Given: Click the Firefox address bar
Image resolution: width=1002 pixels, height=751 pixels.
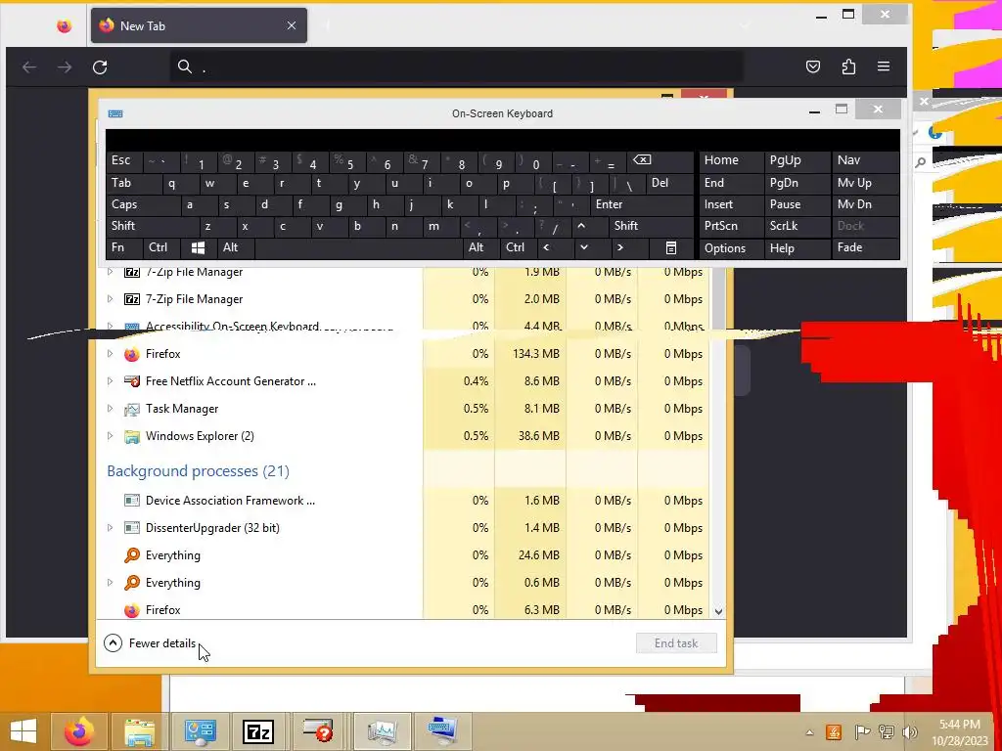Looking at the screenshot, I should [x=456, y=66].
